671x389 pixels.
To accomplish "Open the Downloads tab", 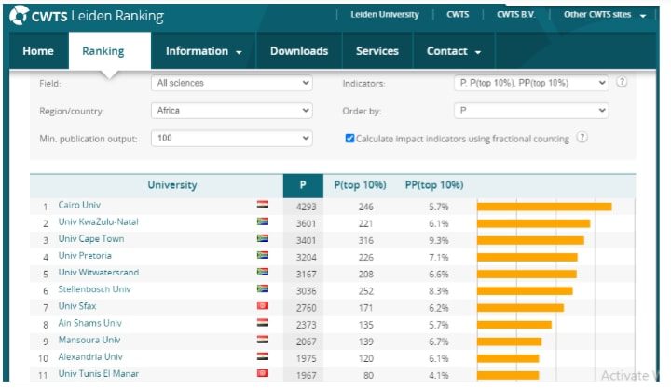I will (x=299, y=51).
